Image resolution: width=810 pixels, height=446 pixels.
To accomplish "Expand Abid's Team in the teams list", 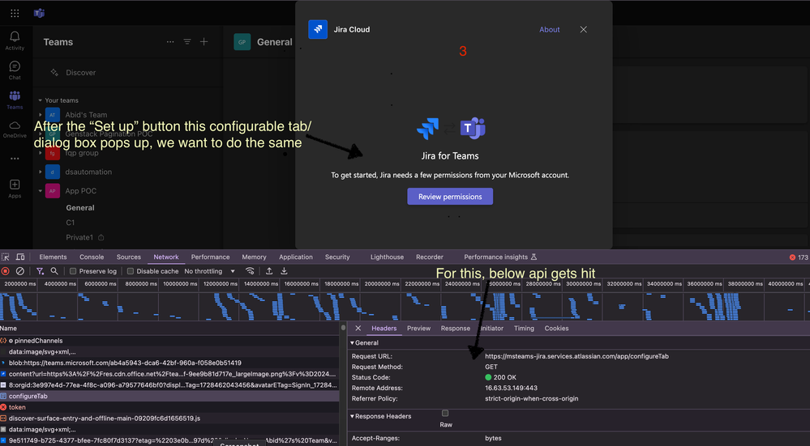I will coord(41,114).
